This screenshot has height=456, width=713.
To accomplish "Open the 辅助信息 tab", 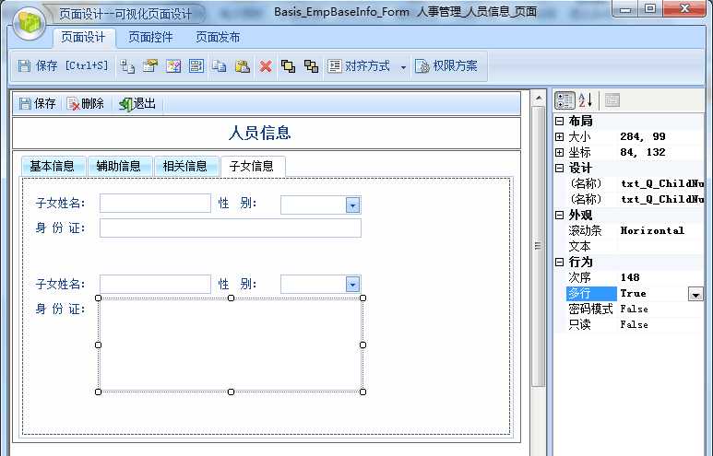I will [x=119, y=166].
